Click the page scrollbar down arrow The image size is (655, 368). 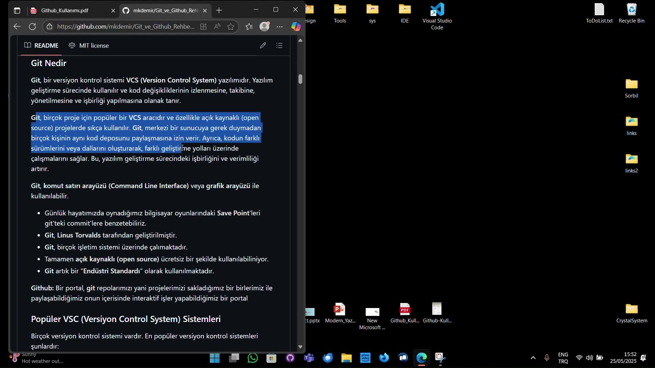point(300,347)
